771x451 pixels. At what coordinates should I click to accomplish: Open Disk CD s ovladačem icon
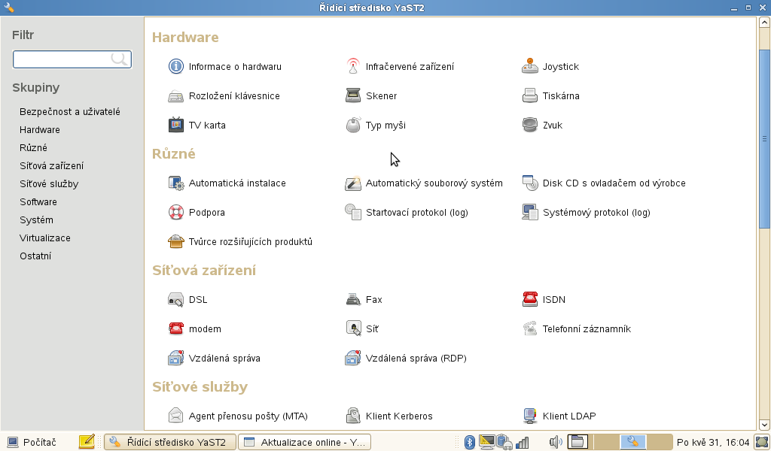pyautogui.click(x=530, y=183)
